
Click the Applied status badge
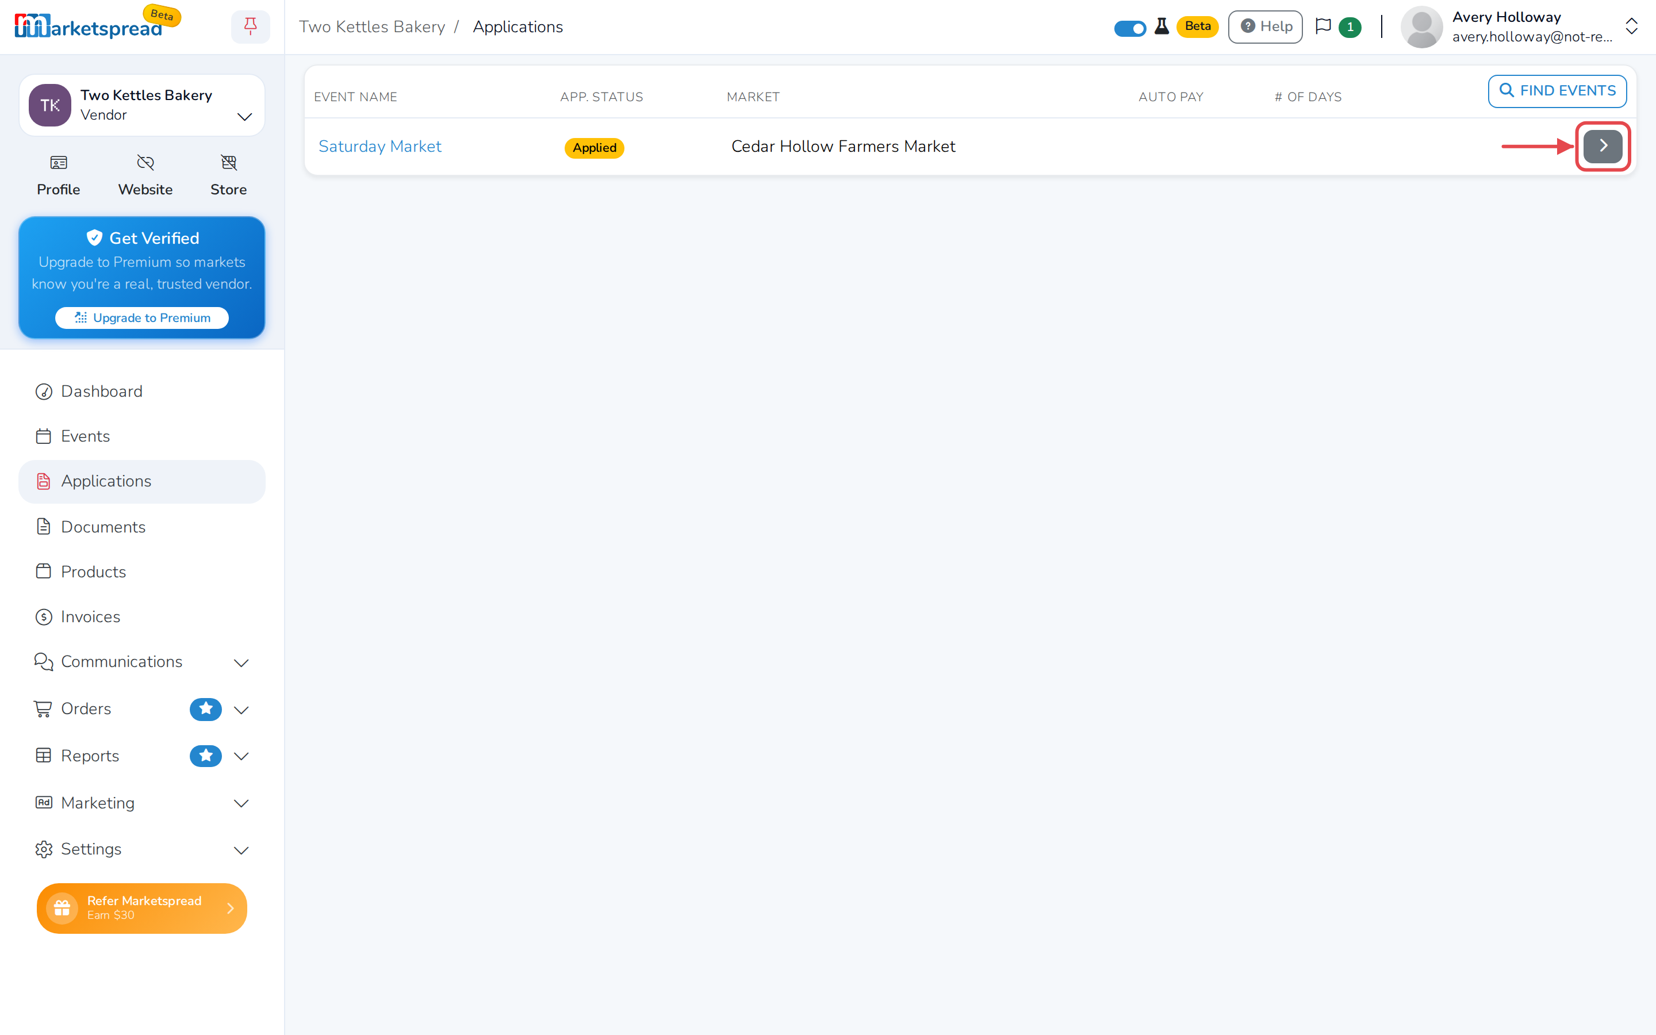coord(594,148)
